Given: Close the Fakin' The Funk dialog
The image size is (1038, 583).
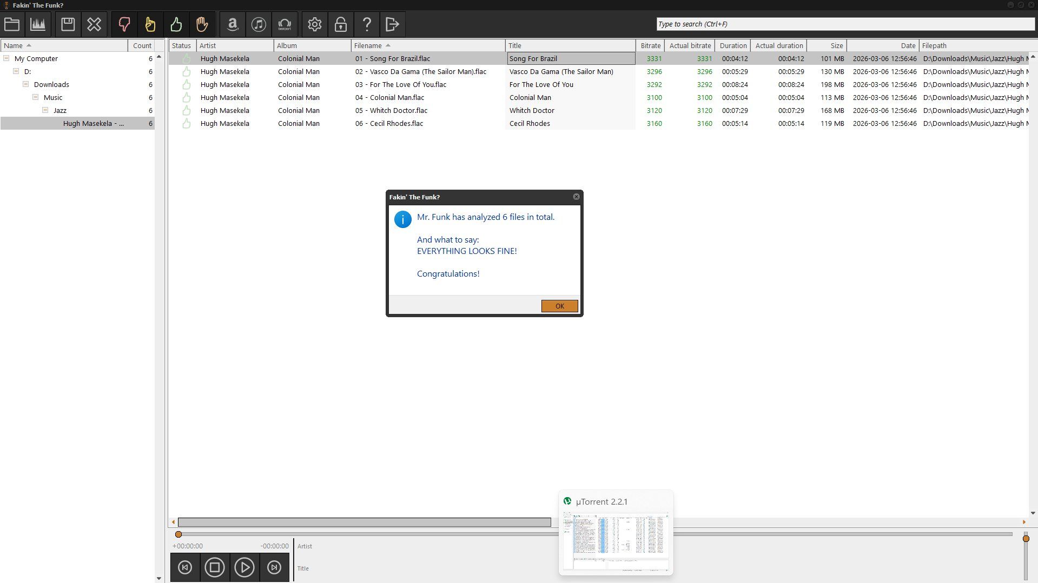Looking at the screenshot, I should point(576,197).
